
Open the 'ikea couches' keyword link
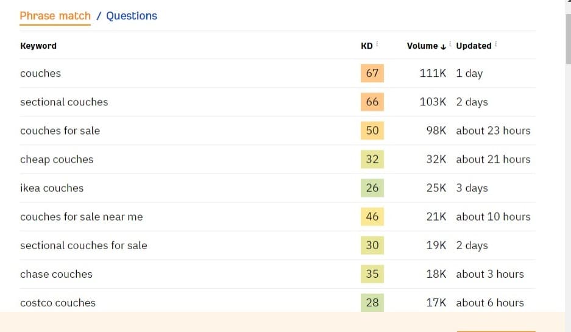tap(52, 188)
